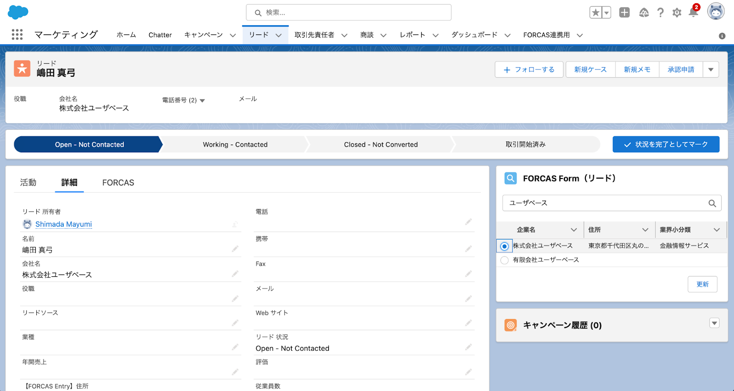Open the more actions dropdown beside 承認申請
Screen dimensions: 734x391
pyautogui.click(x=711, y=70)
